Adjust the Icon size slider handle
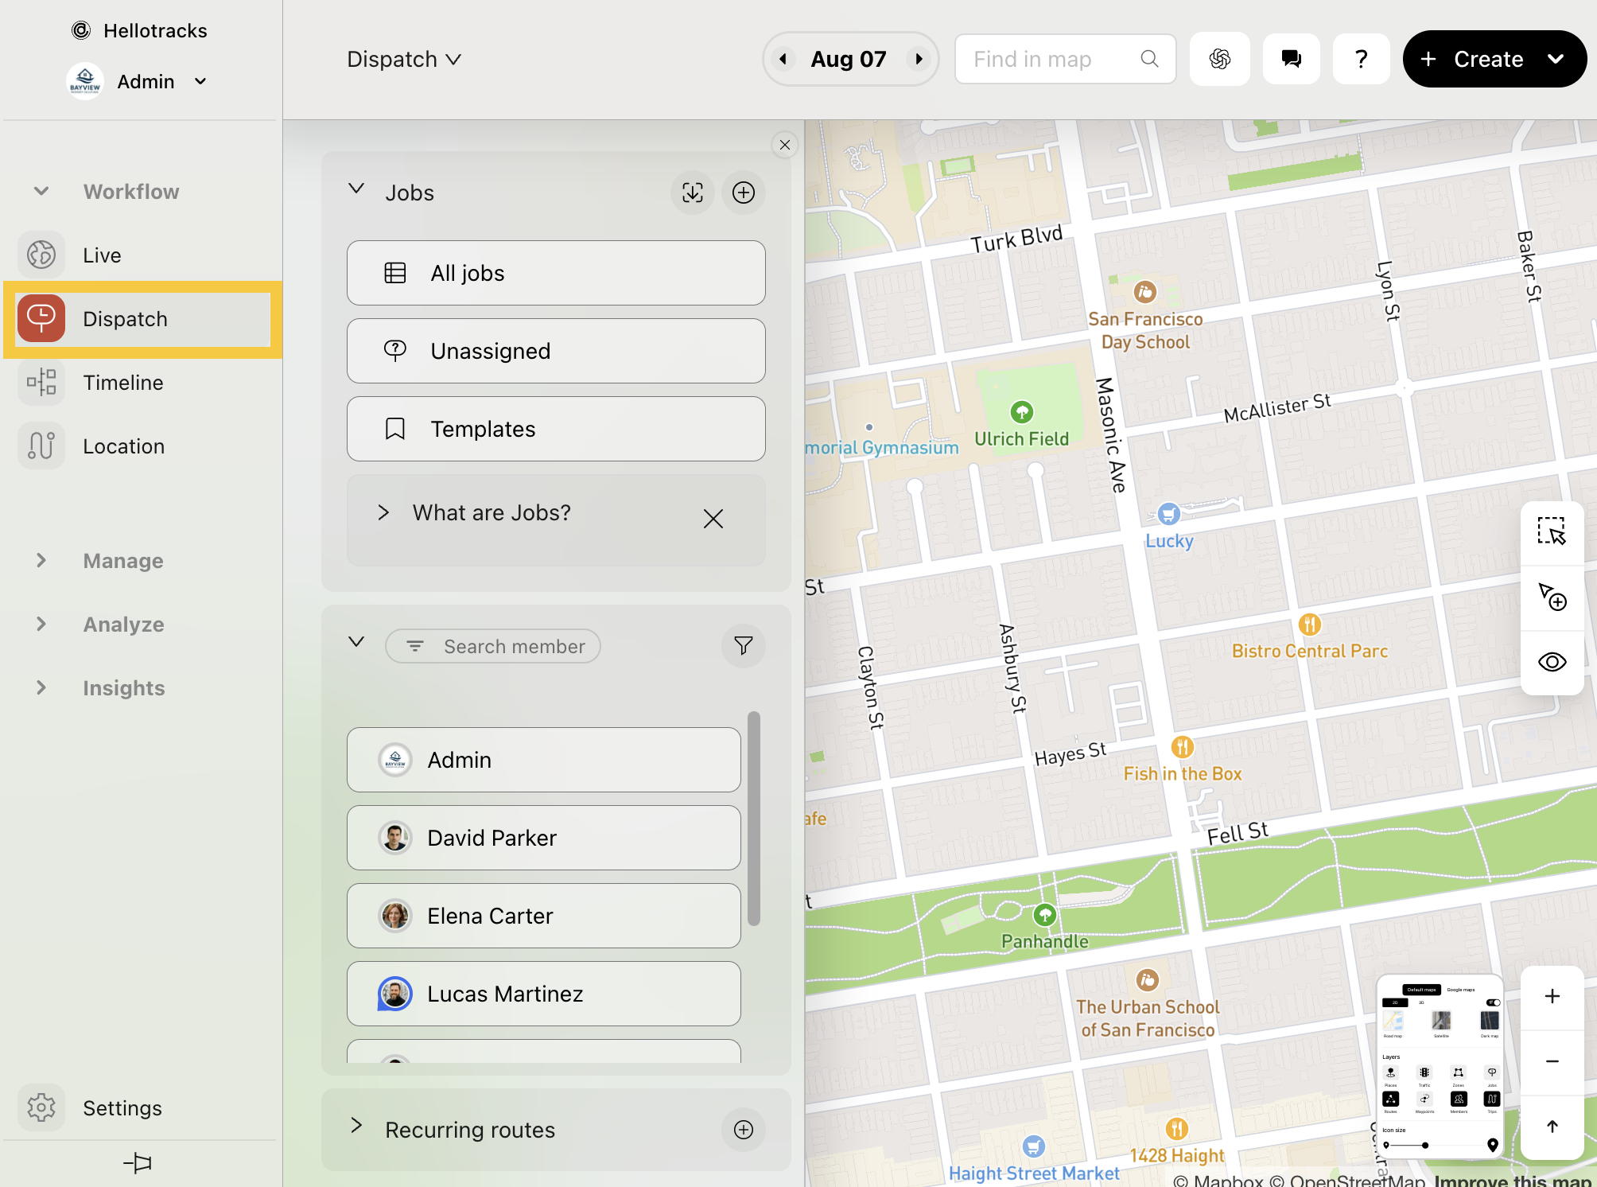1597x1187 pixels. [1425, 1146]
